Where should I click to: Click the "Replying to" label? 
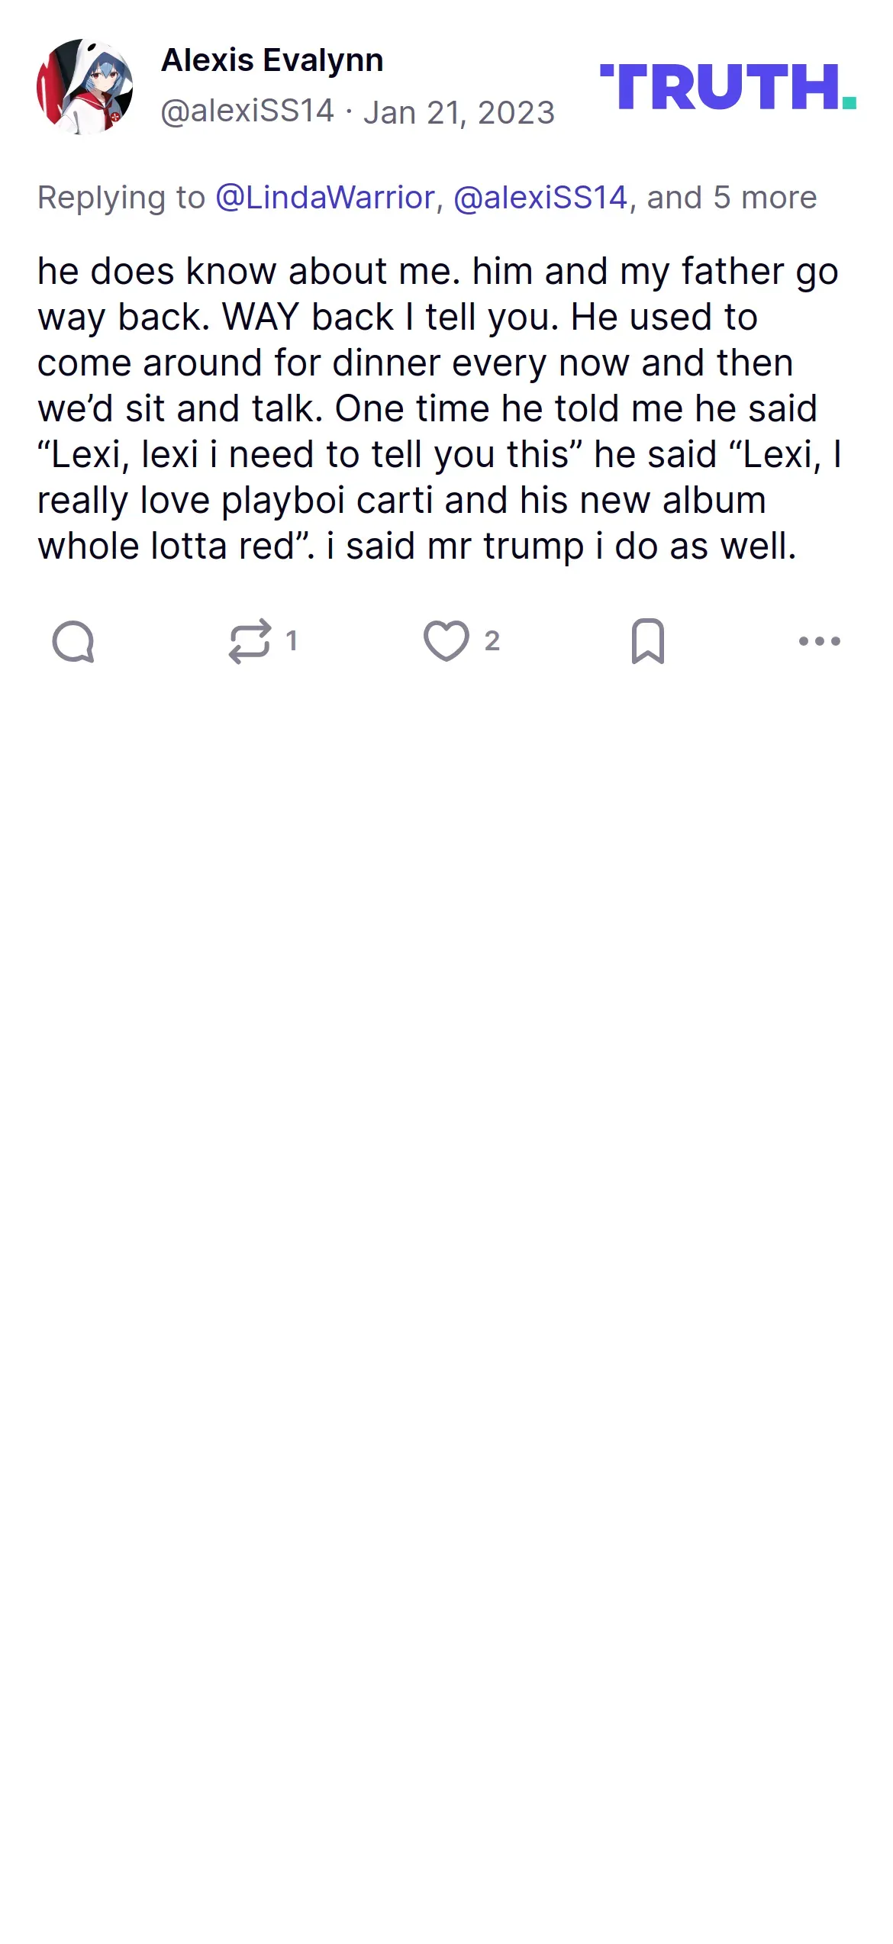click(x=121, y=198)
